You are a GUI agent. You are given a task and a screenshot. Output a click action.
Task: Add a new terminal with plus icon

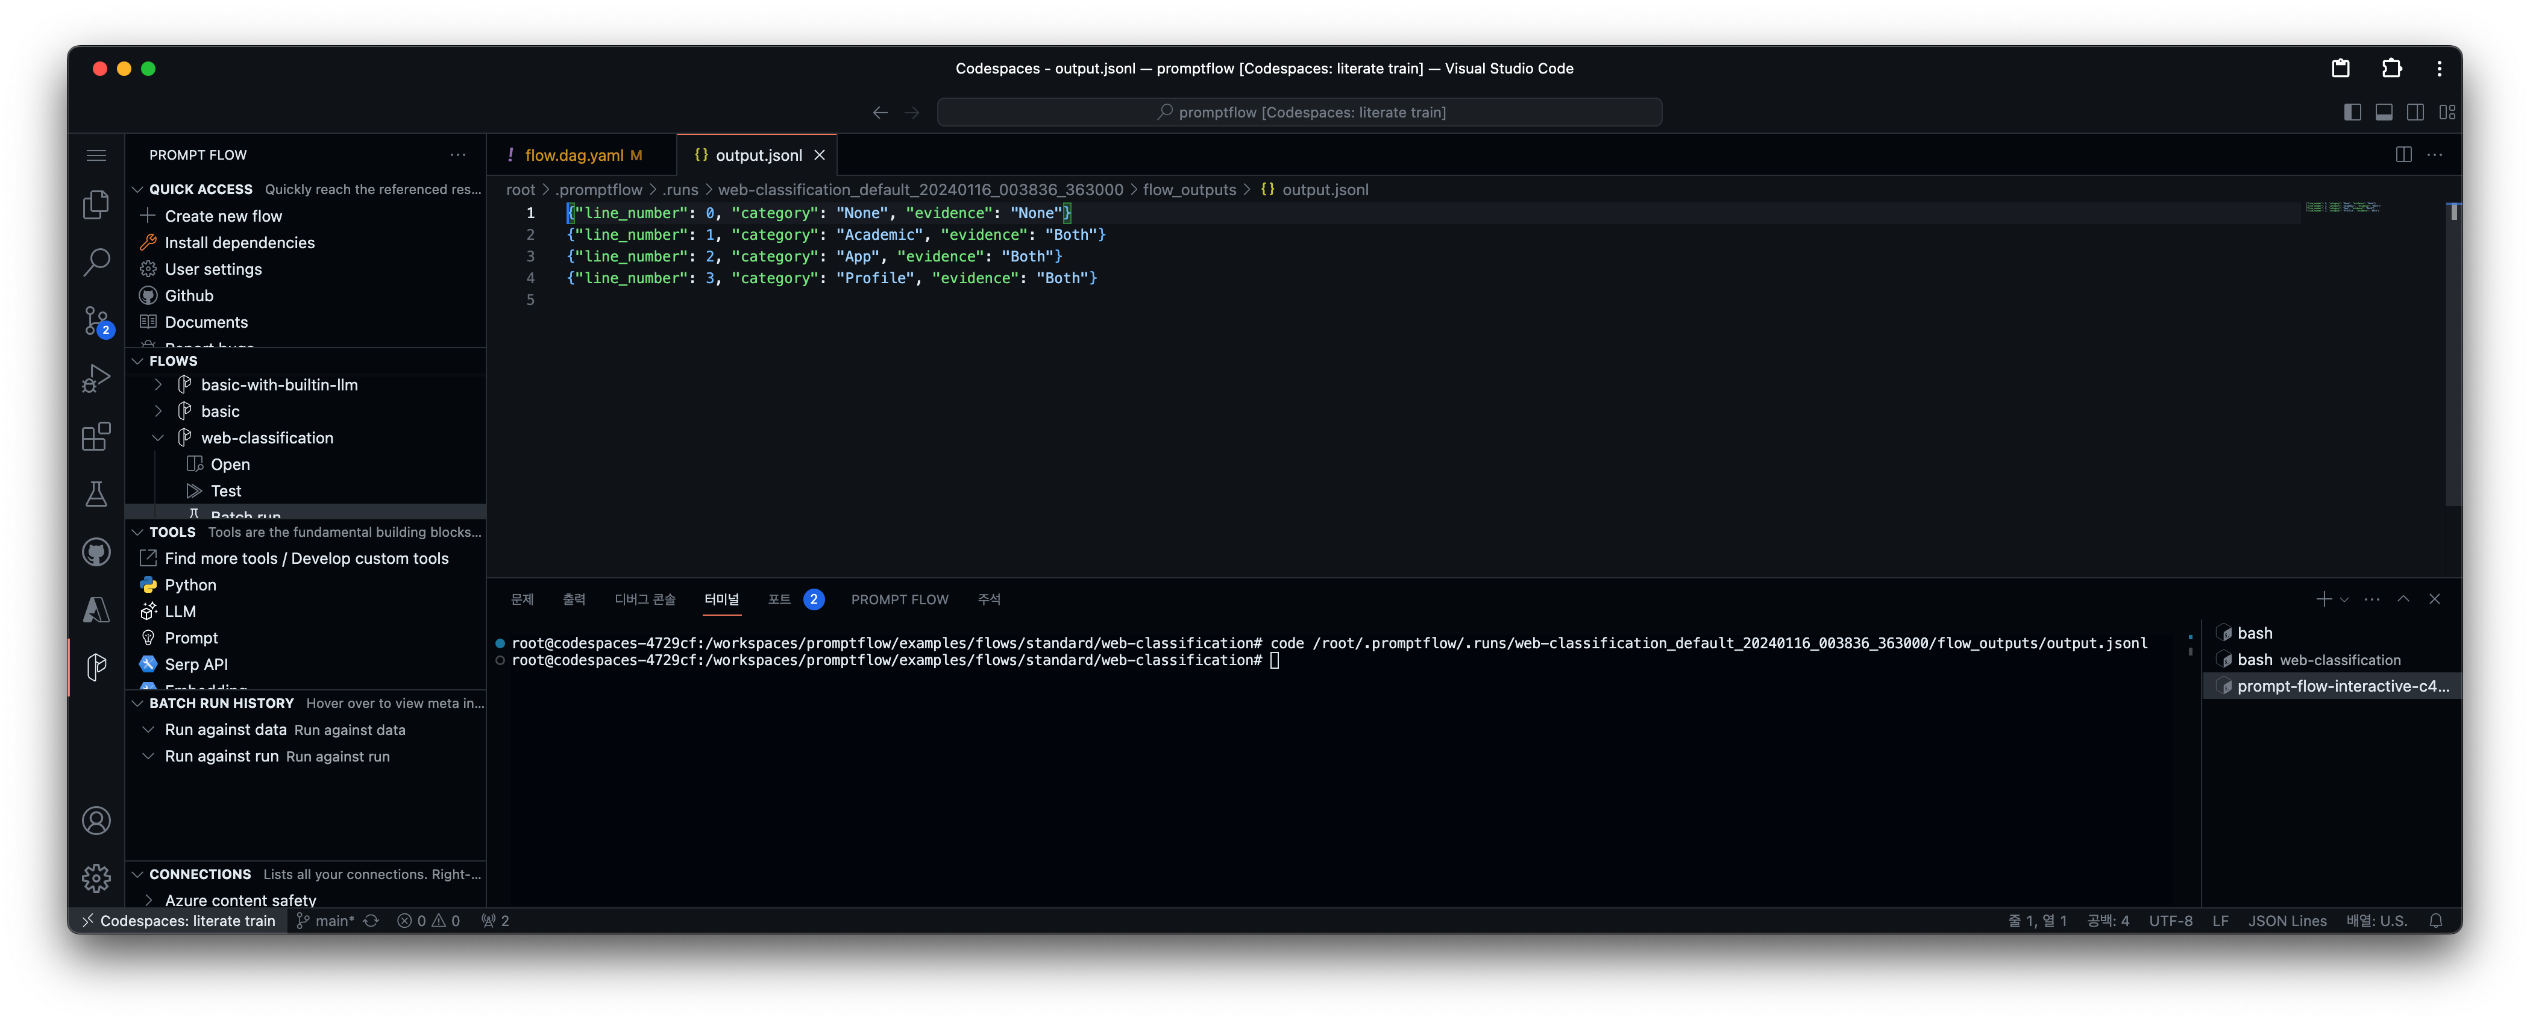(2324, 599)
